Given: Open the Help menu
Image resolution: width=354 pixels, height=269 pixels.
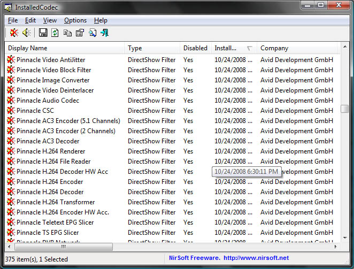Looking at the screenshot, I should coord(101,20).
